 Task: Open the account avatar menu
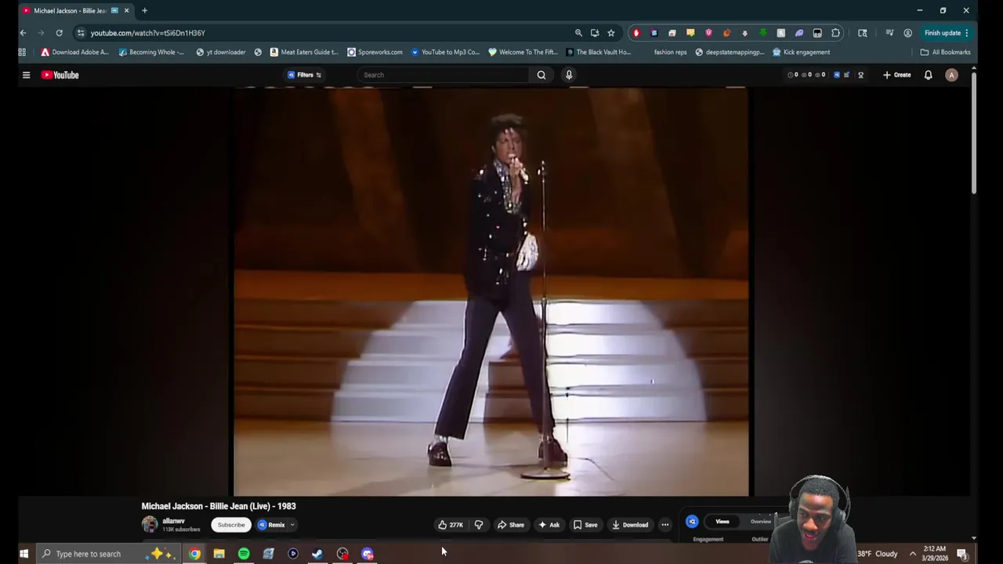[951, 75]
